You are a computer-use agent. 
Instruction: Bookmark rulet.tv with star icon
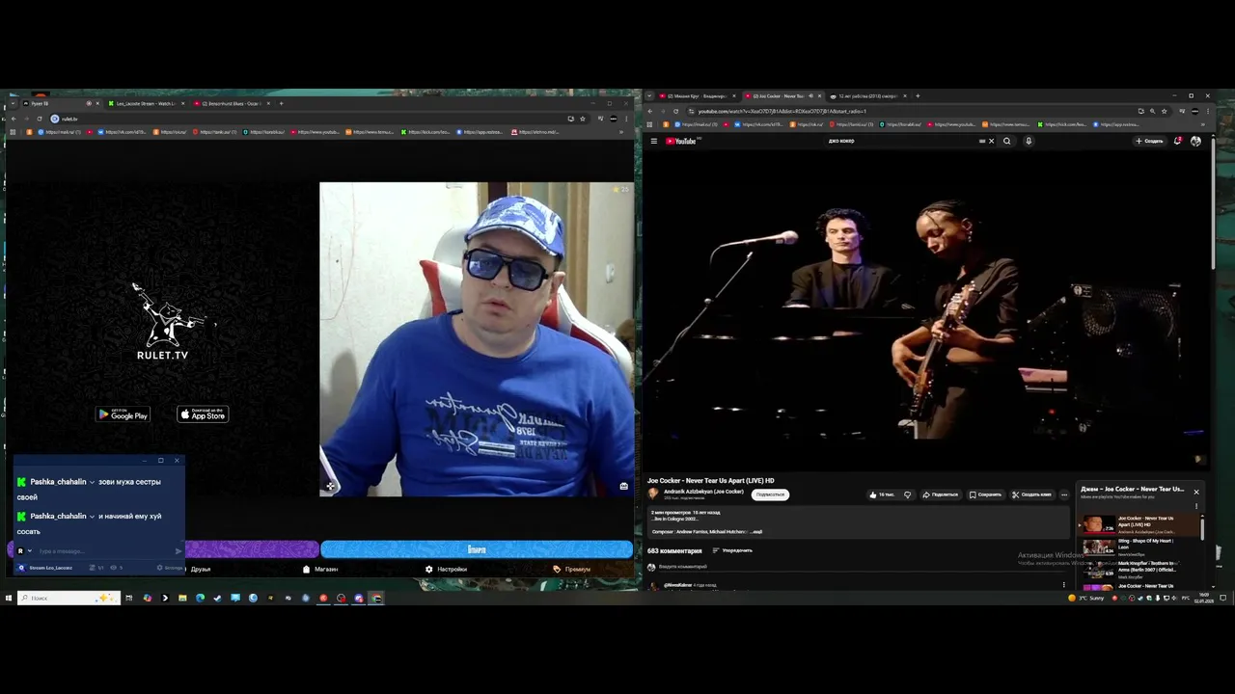pyautogui.click(x=582, y=119)
